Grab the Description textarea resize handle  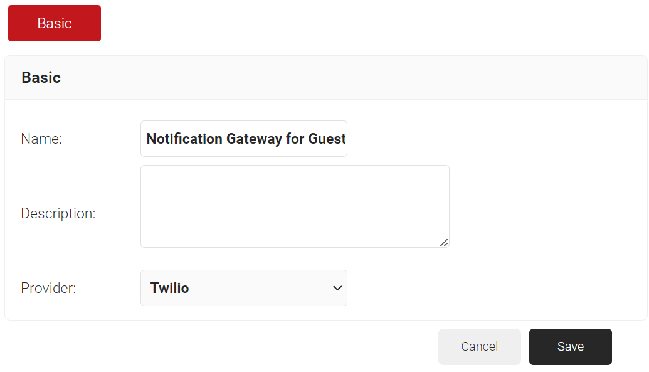pyautogui.click(x=444, y=242)
